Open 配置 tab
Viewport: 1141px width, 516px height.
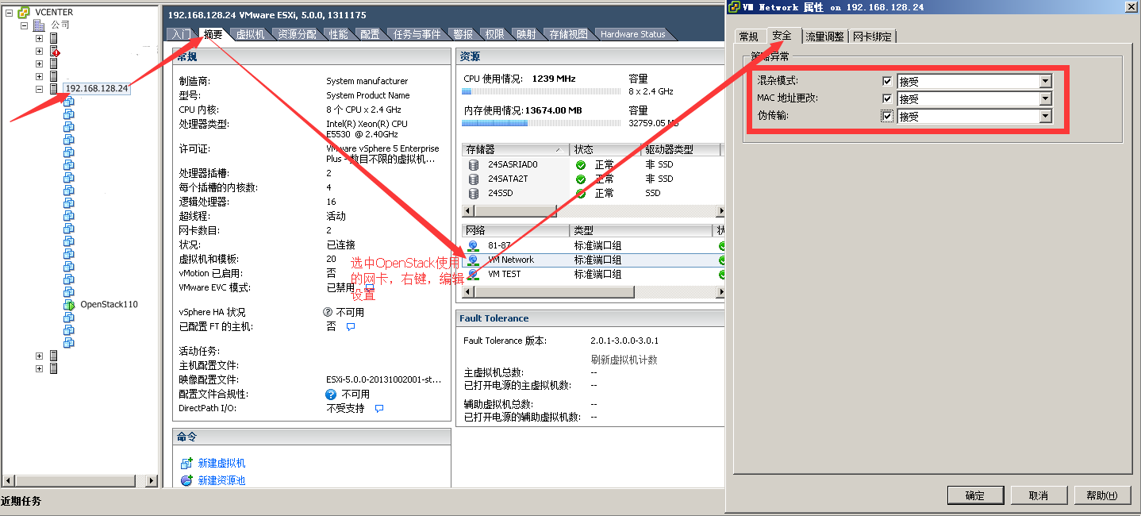pyautogui.click(x=370, y=34)
